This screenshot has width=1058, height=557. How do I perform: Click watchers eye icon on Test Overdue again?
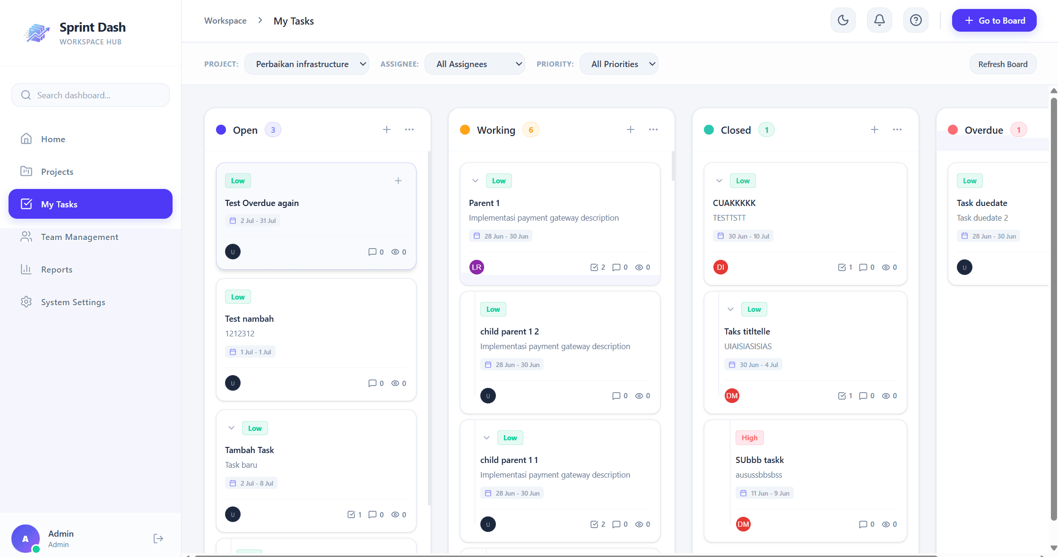coord(395,252)
